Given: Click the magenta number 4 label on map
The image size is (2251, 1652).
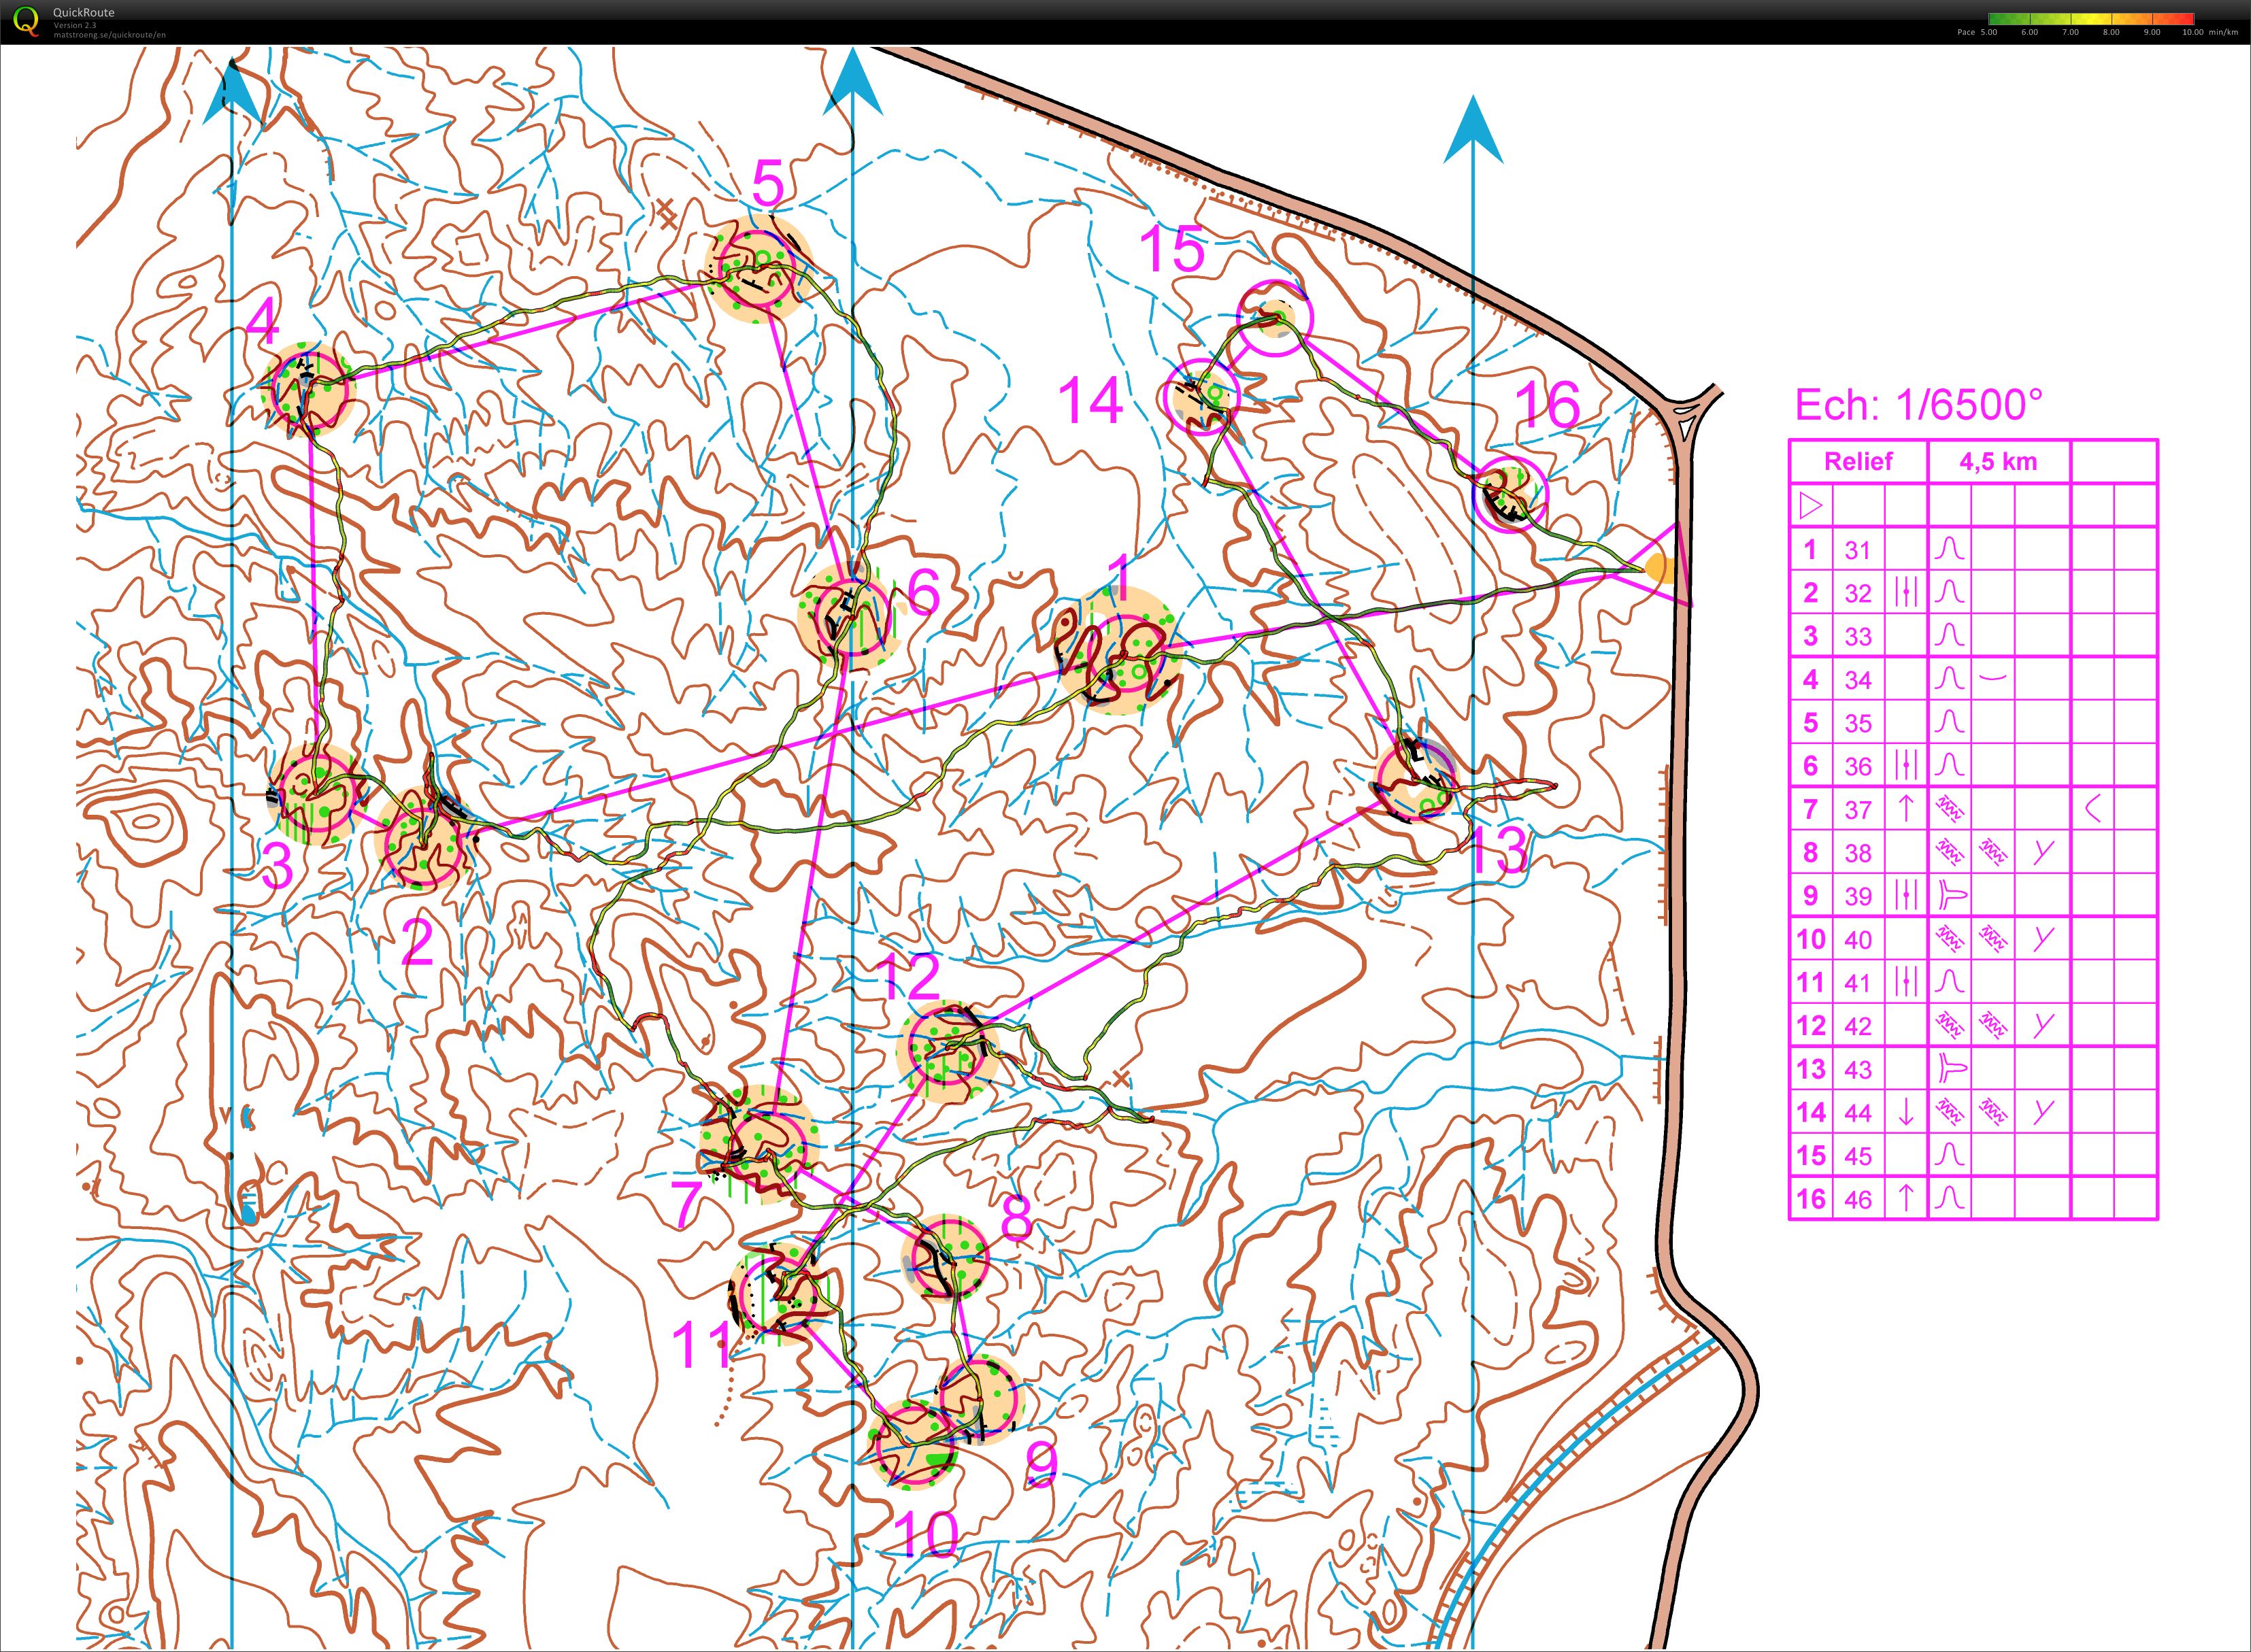Looking at the screenshot, I should (x=263, y=322).
